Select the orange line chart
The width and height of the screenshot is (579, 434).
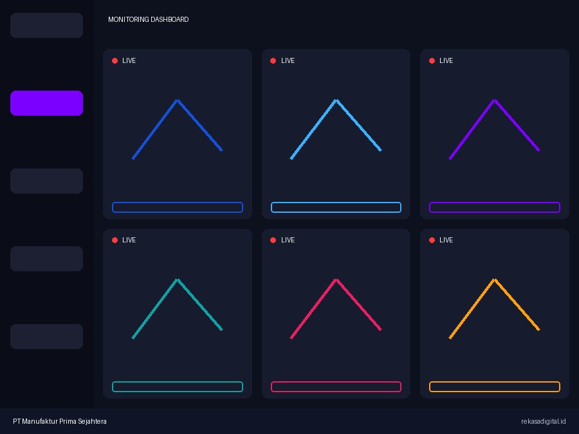(x=495, y=309)
